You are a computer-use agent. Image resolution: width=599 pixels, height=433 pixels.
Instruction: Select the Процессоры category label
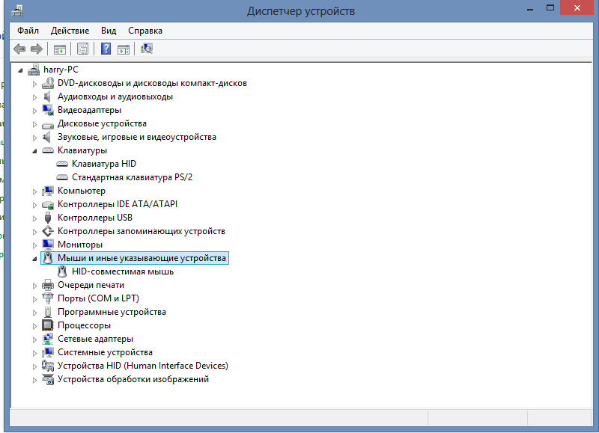(84, 325)
